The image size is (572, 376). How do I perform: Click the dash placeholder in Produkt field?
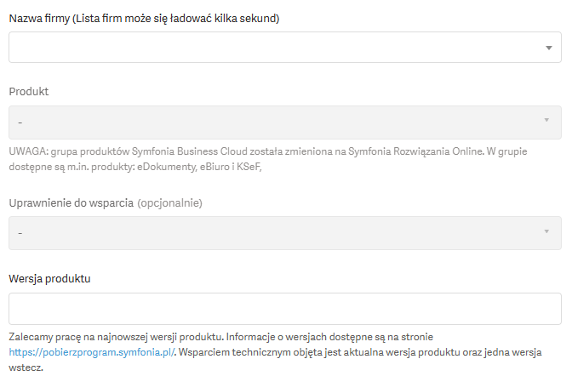[x=20, y=122]
